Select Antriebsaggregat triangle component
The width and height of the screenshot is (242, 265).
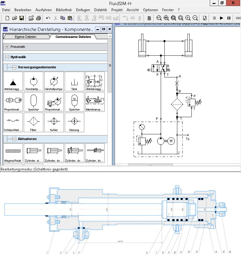tap(13, 82)
